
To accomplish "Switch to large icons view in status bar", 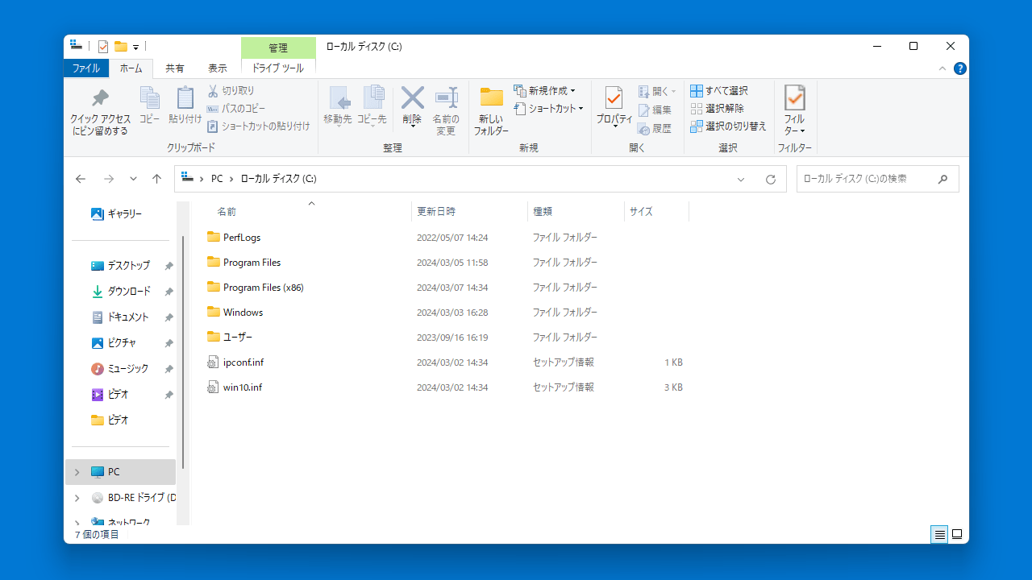I will click(x=957, y=534).
